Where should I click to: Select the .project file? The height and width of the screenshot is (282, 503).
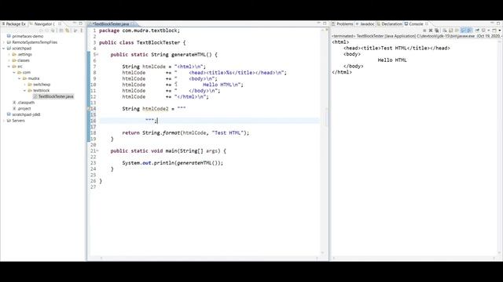[x=21, y=109]
